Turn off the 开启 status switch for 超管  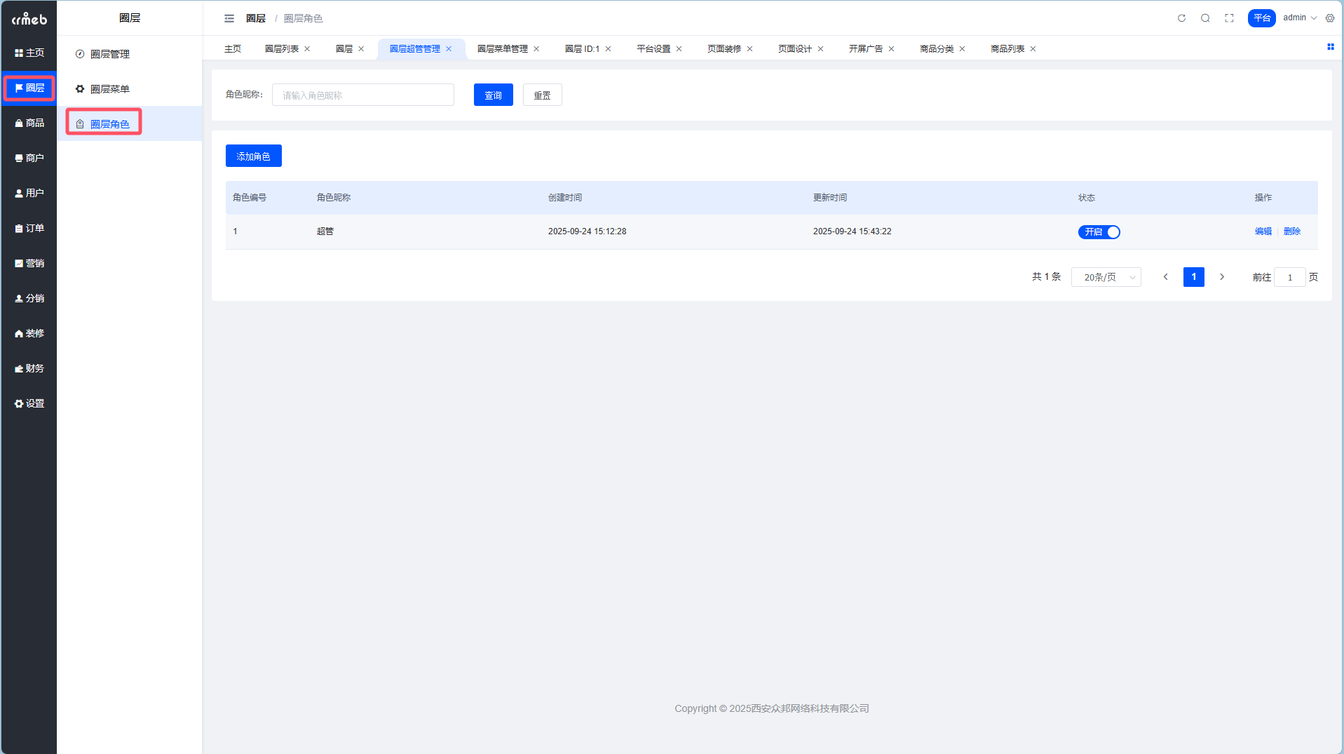(x=1099, y=232)
